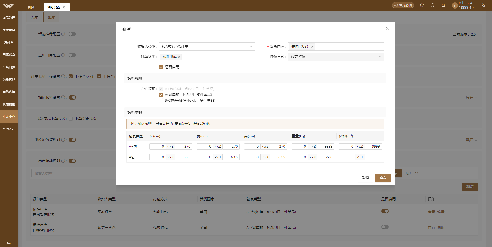Viewport: 492px width, 247px height.
Task: Check B/C包(每箱多种SKU且多件单品) option
Action: tap(161, 100)
